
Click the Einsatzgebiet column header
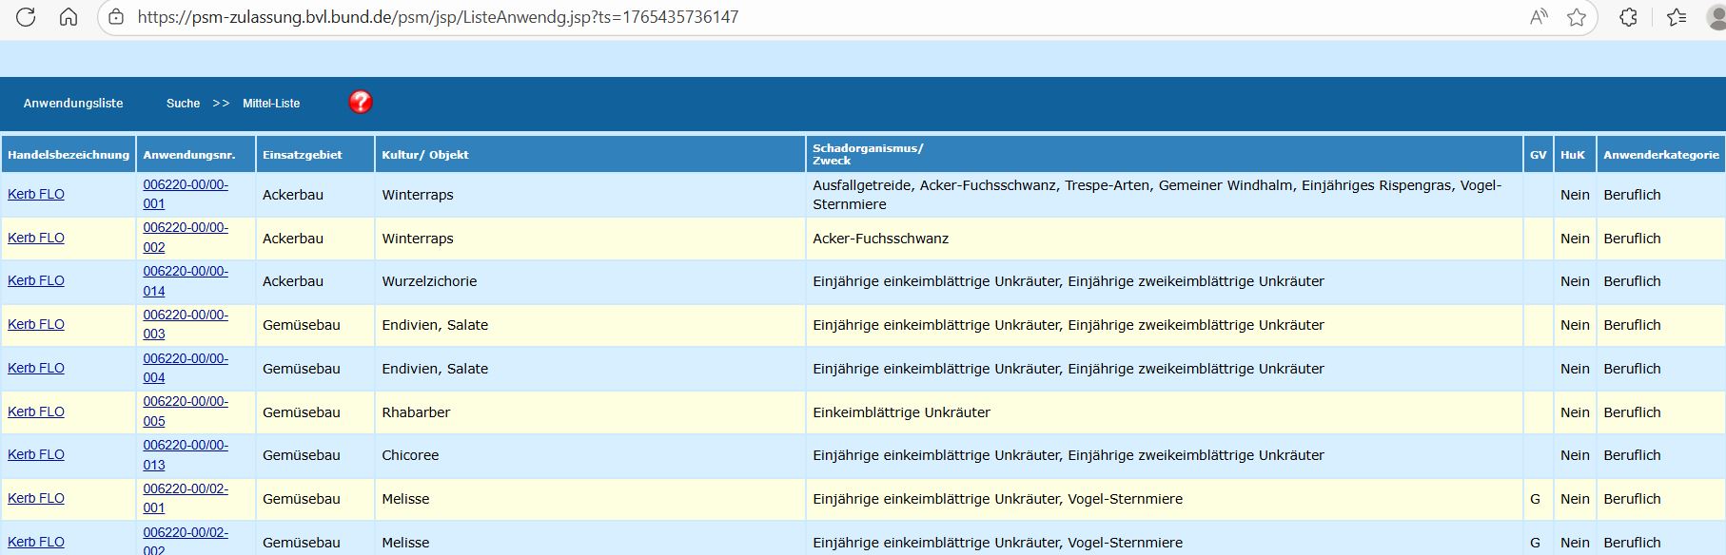(315, 154)
